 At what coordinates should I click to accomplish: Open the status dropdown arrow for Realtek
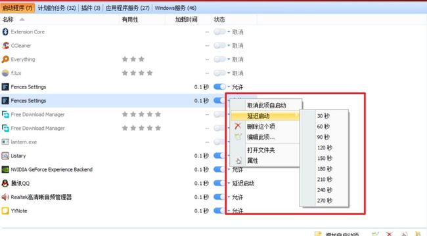(229, 197)
